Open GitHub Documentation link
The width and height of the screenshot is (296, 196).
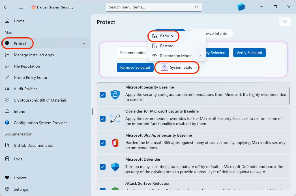(46, 145)
